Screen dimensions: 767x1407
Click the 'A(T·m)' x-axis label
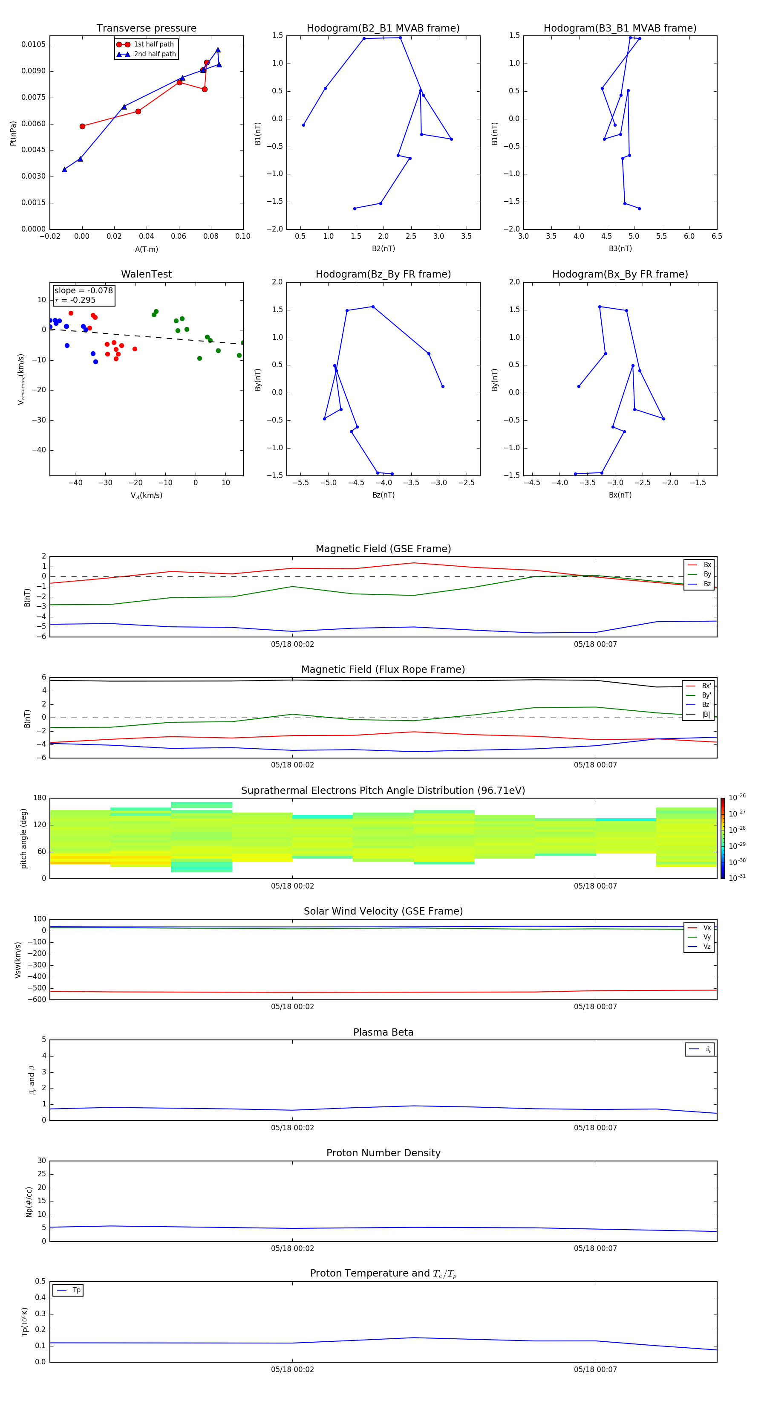(x=146, y=249)
